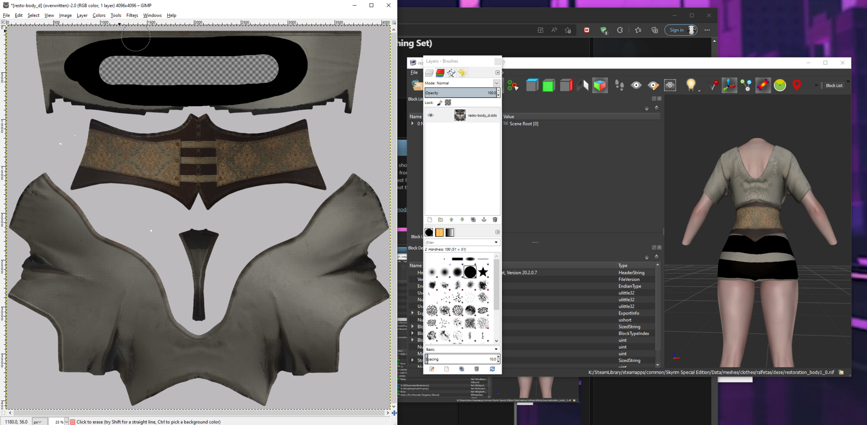Click the flip view icon in NifSkope

(583, 85)
